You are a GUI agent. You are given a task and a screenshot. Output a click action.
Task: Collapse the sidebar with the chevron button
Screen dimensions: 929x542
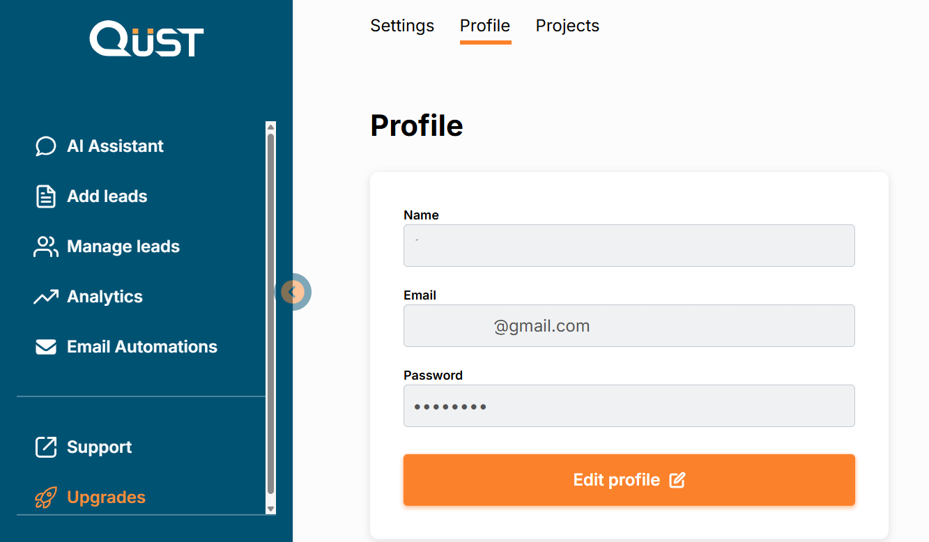294,291
